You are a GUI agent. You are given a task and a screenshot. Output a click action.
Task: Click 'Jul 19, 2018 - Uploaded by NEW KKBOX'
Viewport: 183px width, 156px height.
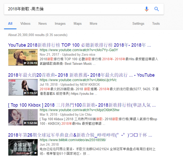70,85
